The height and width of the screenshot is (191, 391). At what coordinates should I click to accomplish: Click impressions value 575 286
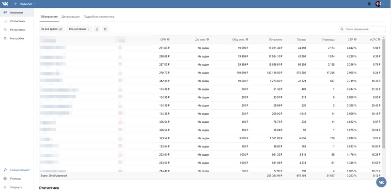[x=301, y=73]
